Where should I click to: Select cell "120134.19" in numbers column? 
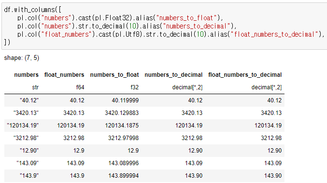pos(23,126)
